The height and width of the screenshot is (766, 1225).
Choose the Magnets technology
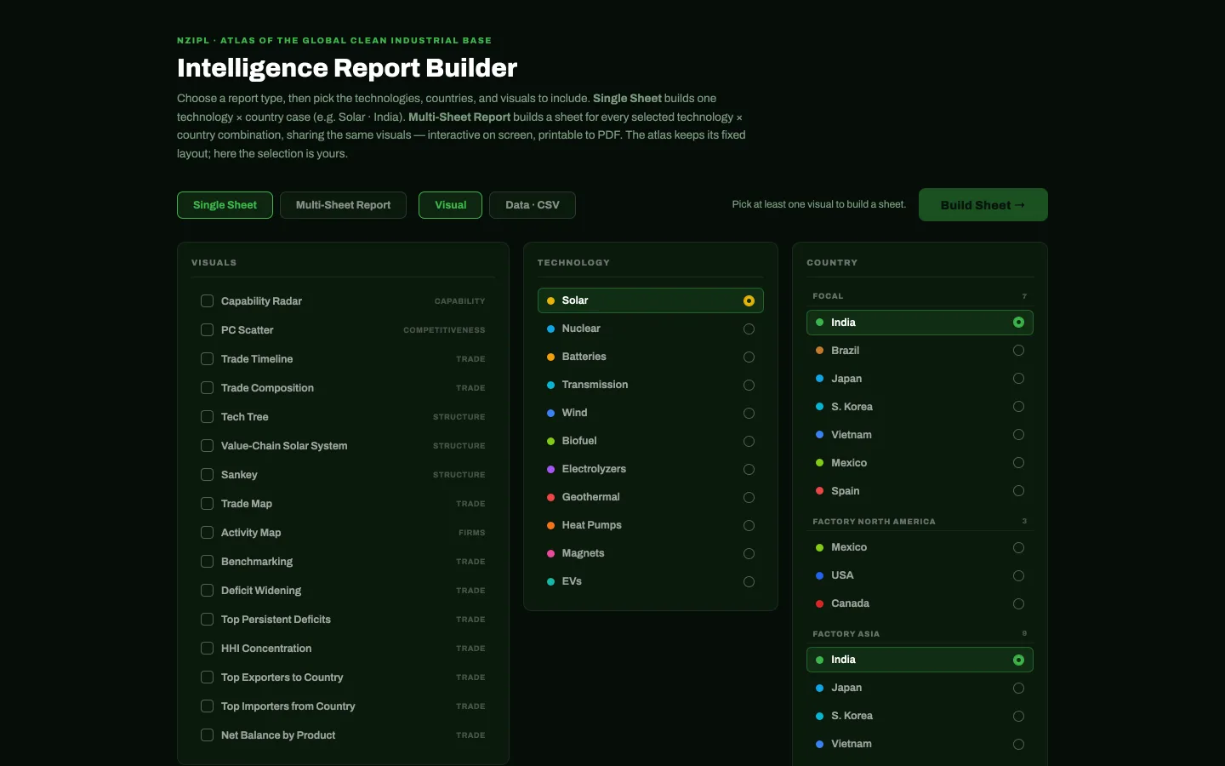651,553
